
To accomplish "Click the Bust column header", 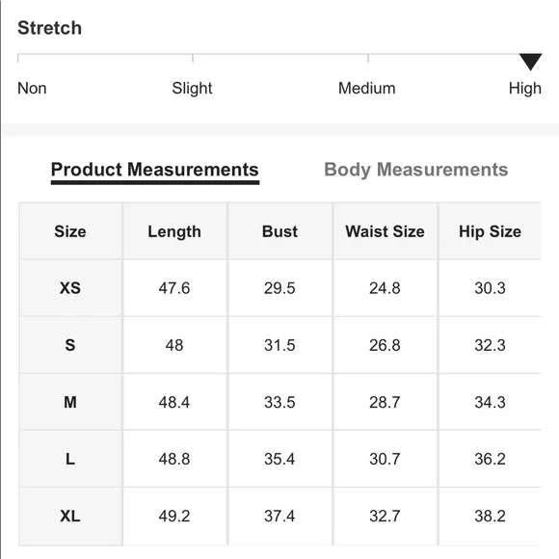I will pyautogui.click(x=279, y=231).
